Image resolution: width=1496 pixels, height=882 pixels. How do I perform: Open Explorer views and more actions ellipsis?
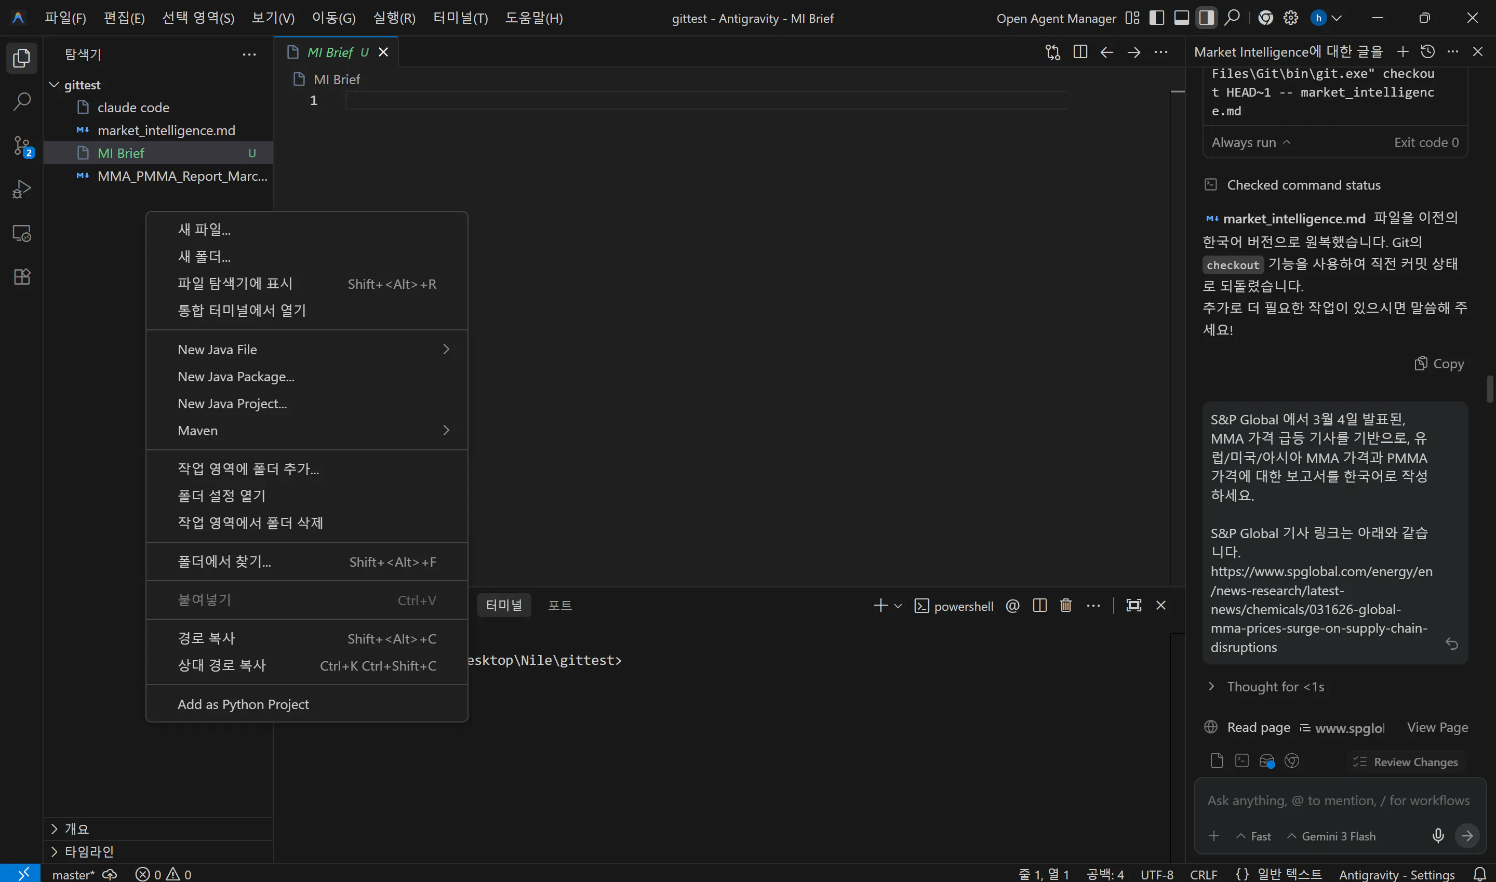click(249, 55)
